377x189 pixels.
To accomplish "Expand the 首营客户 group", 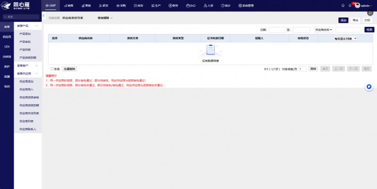I will point(28,66).
